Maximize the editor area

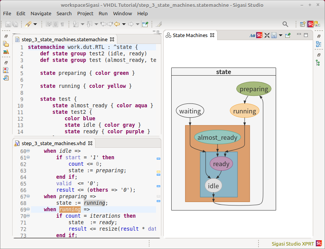pyautogui.click(x=158, y=32)
